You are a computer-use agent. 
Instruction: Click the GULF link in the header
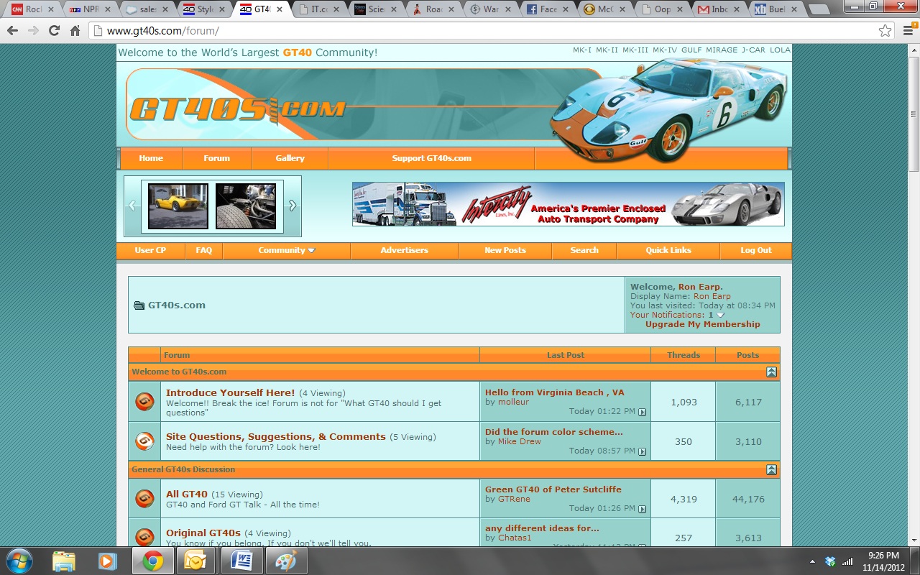[691, 50]
